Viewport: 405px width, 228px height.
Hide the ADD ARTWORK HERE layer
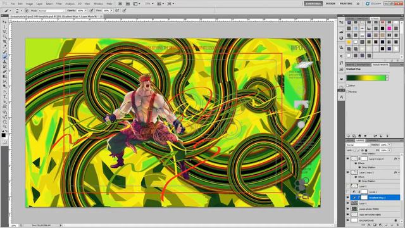click(347, 215)
